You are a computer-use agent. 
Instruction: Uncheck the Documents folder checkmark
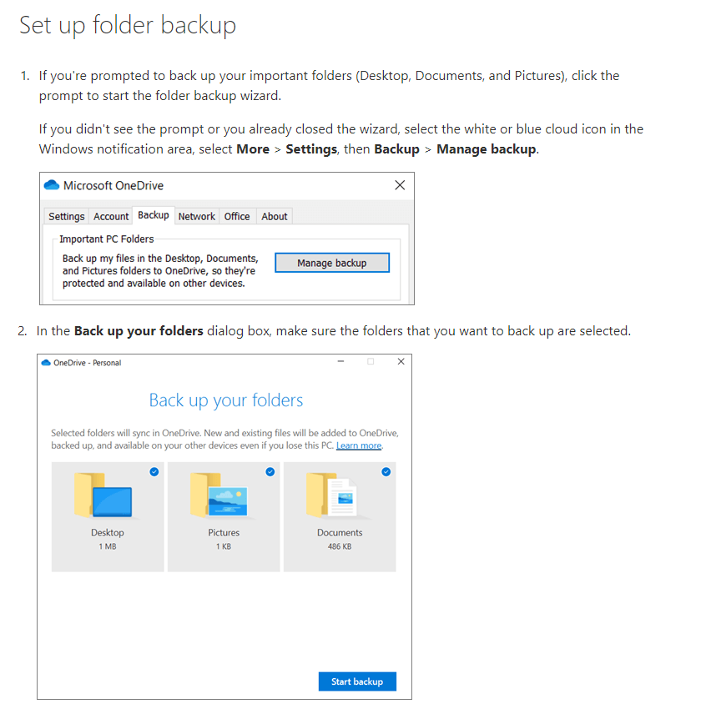pos(386,472)
